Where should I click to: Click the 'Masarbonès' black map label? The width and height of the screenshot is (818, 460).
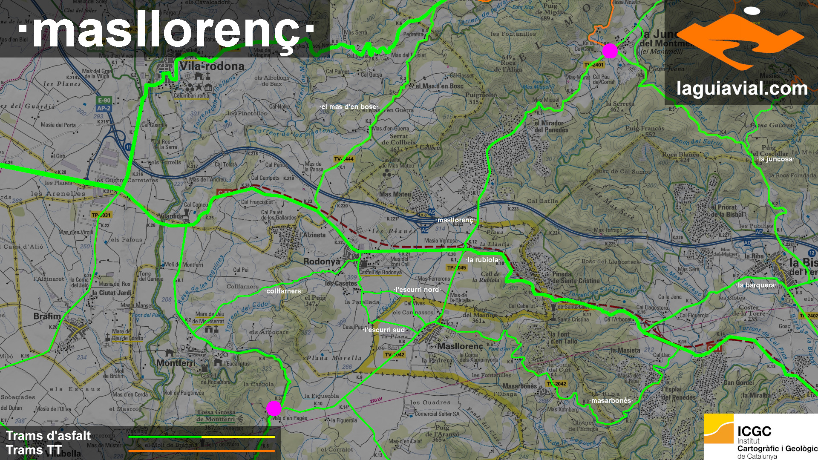click(x=520, y=386)
